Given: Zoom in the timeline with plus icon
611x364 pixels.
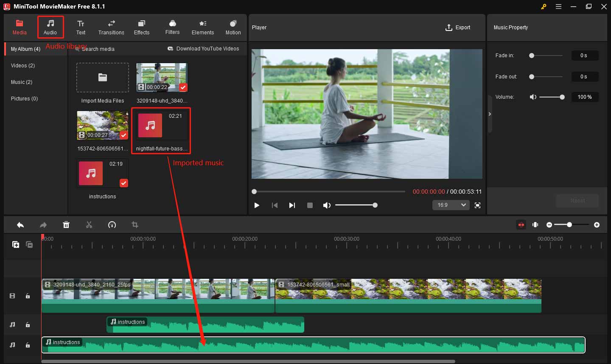Looking at the screenshot, I should (x=597, y=225).
